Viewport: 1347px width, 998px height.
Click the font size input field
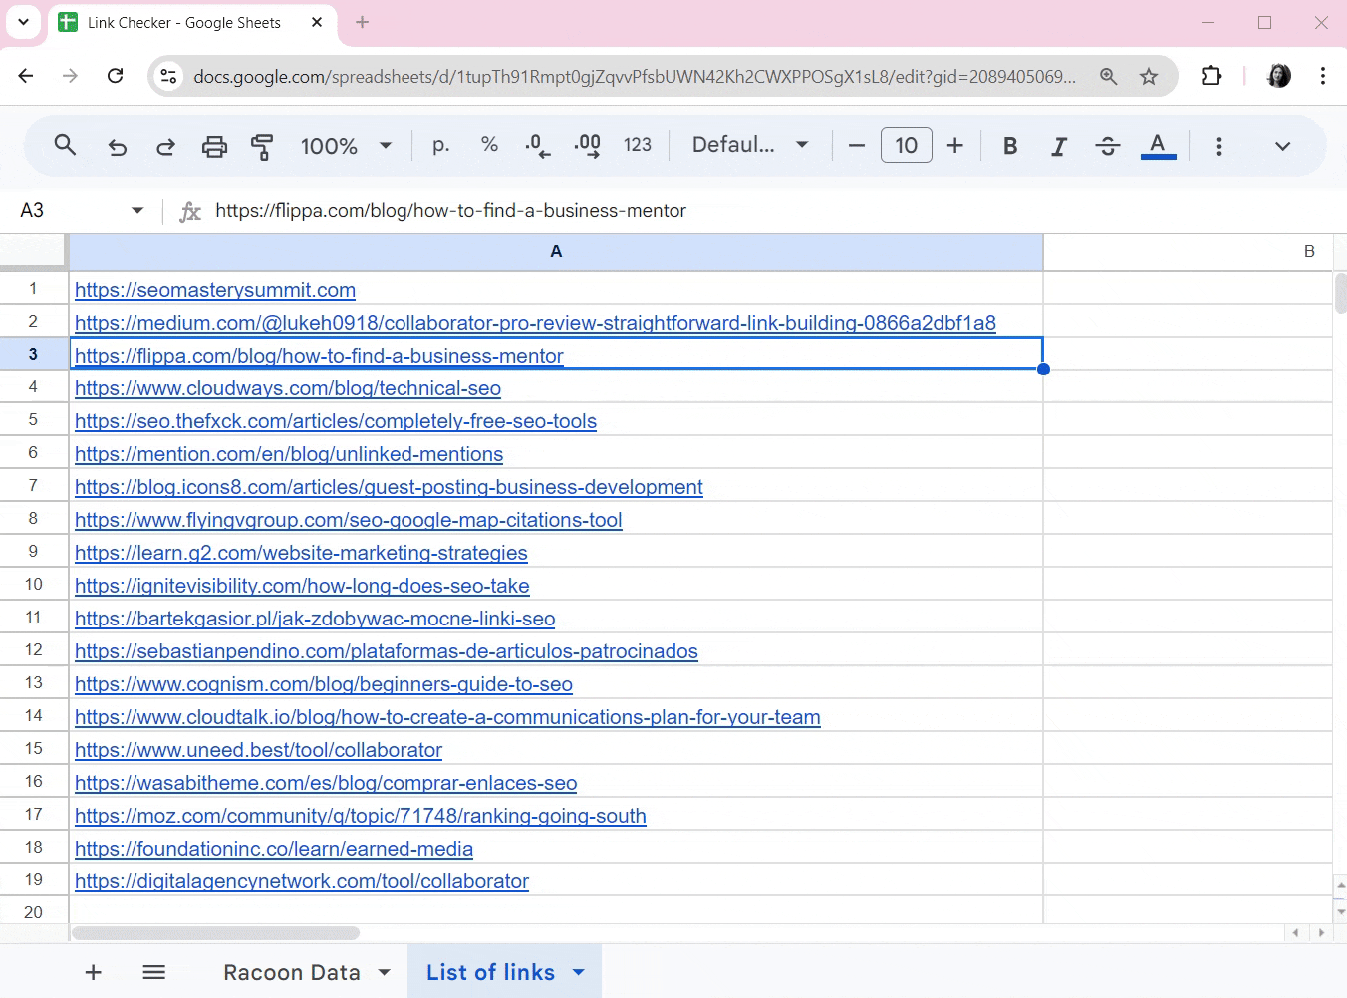tap(906, 146)
